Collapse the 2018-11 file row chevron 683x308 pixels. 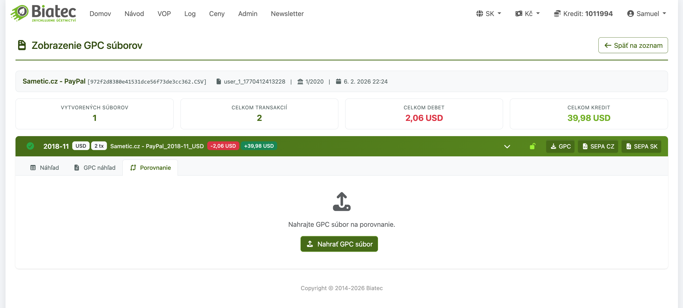[x=507, y=146]
